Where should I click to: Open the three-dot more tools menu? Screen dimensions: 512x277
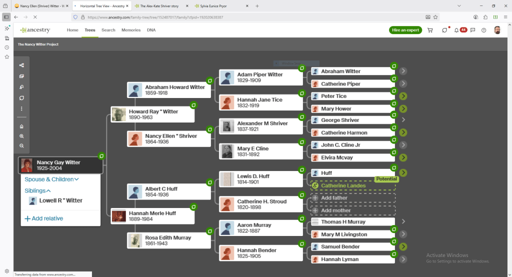[21, 108]
